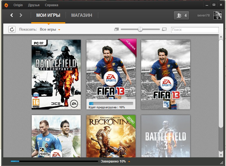Go back with the left arrow
Viewport: 226px width, 166px height.
(x=12, y=15)
